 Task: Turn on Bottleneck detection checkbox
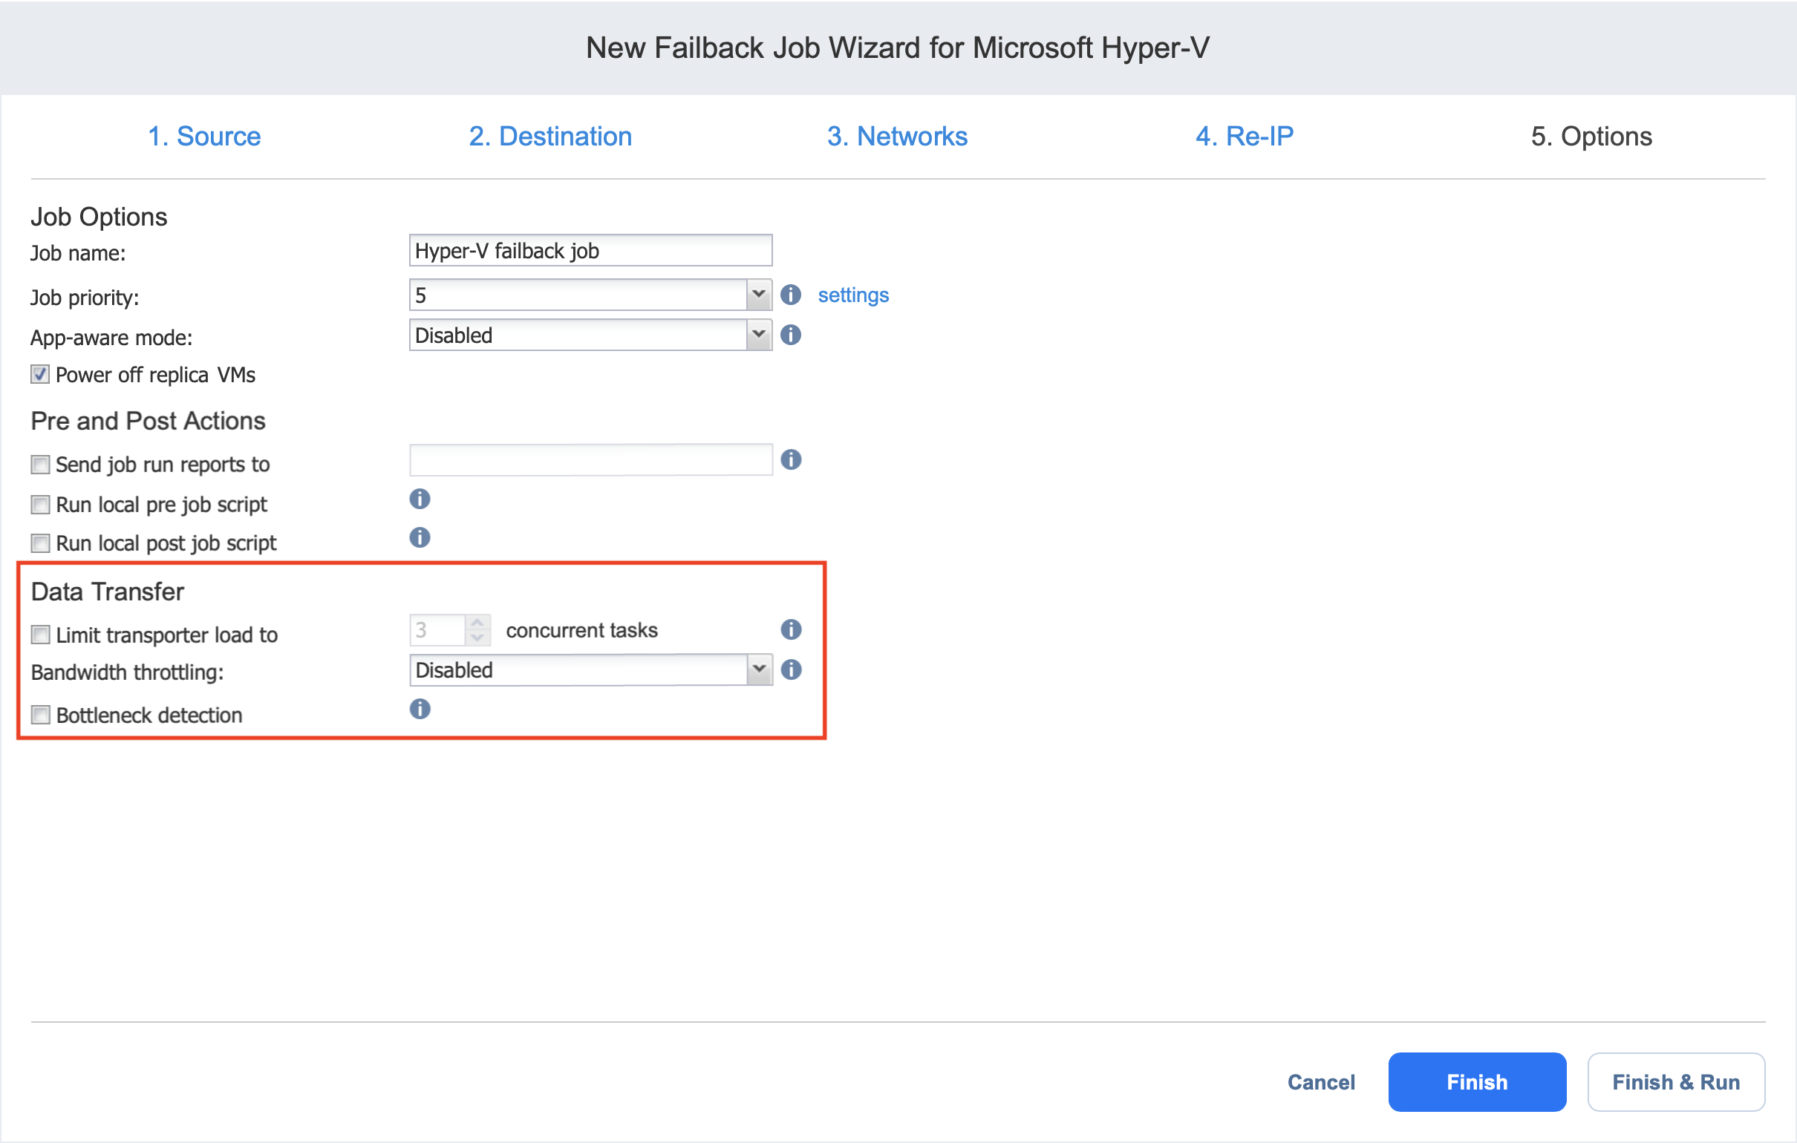click(40, 715)
